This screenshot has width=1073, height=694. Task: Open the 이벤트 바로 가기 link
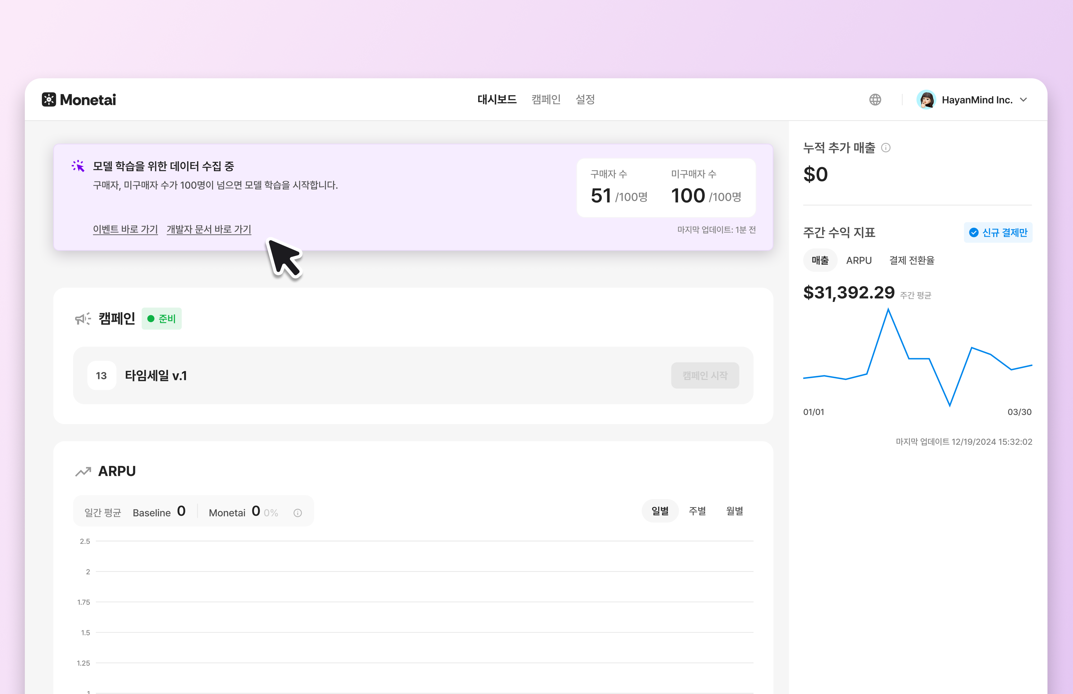(125, 229)
